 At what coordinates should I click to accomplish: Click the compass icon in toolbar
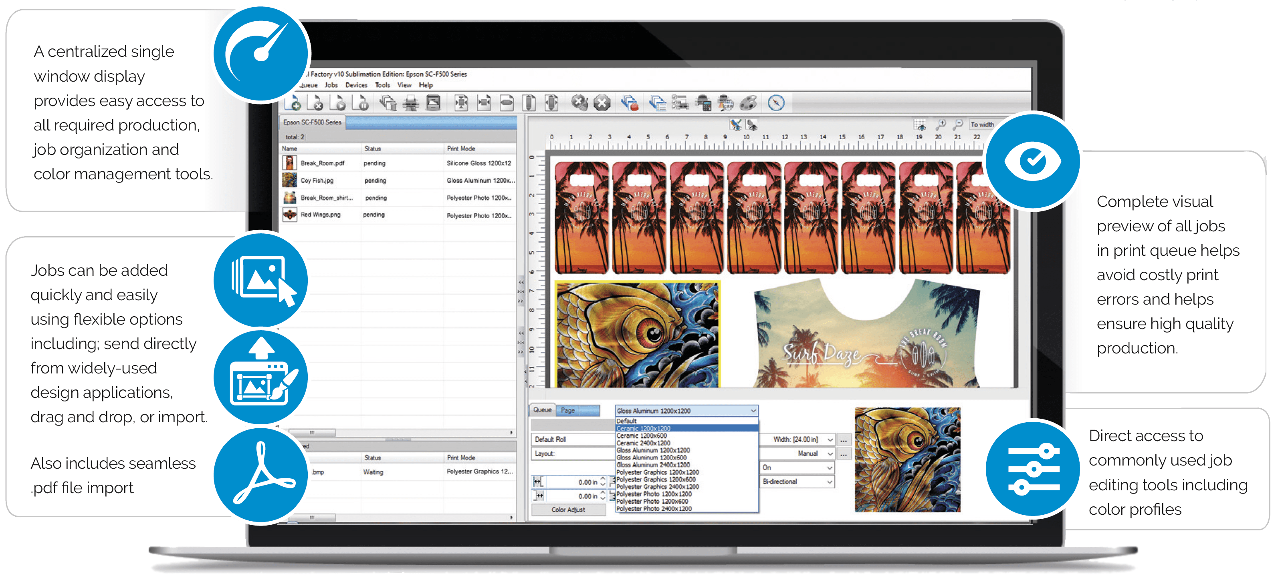tap(775, 103)
